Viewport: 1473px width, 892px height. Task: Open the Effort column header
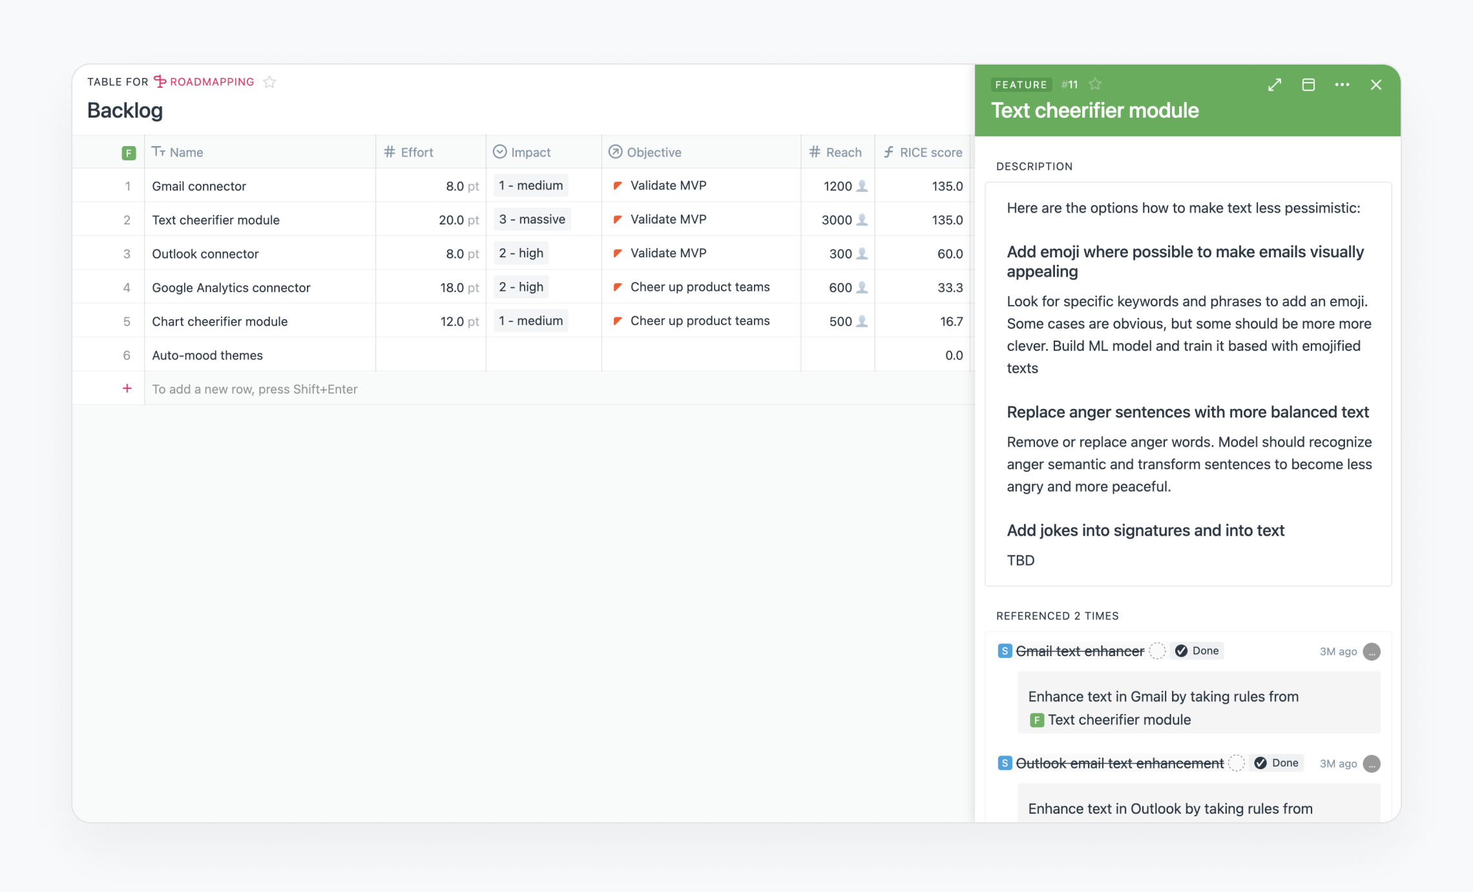point(431,152)
